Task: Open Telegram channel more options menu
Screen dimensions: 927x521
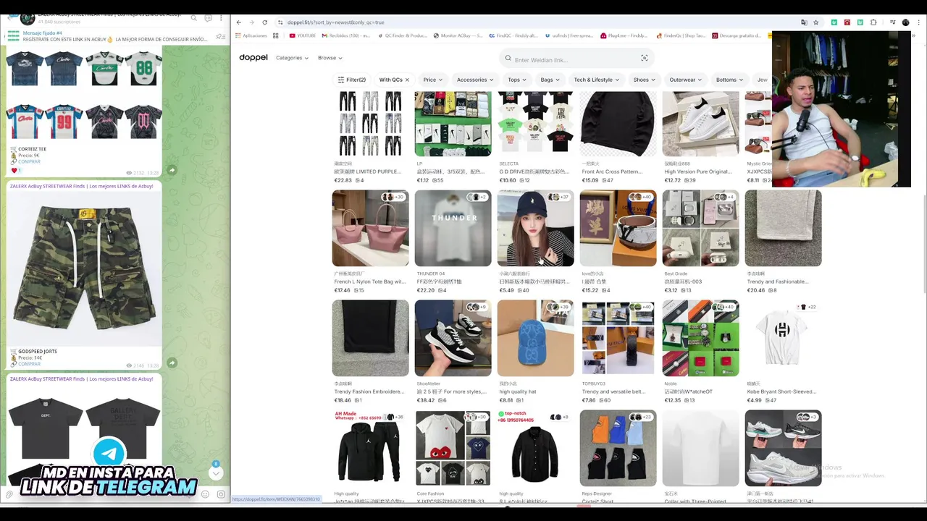Action: [x=221, y=18]
